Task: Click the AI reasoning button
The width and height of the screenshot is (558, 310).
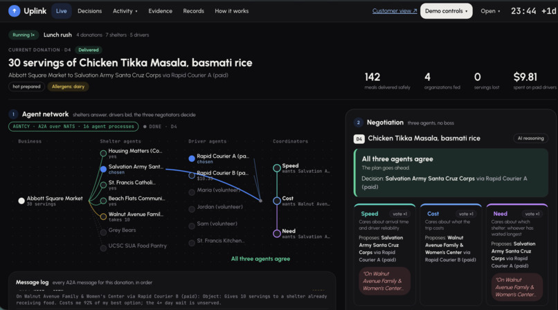Action: point(530,138)
